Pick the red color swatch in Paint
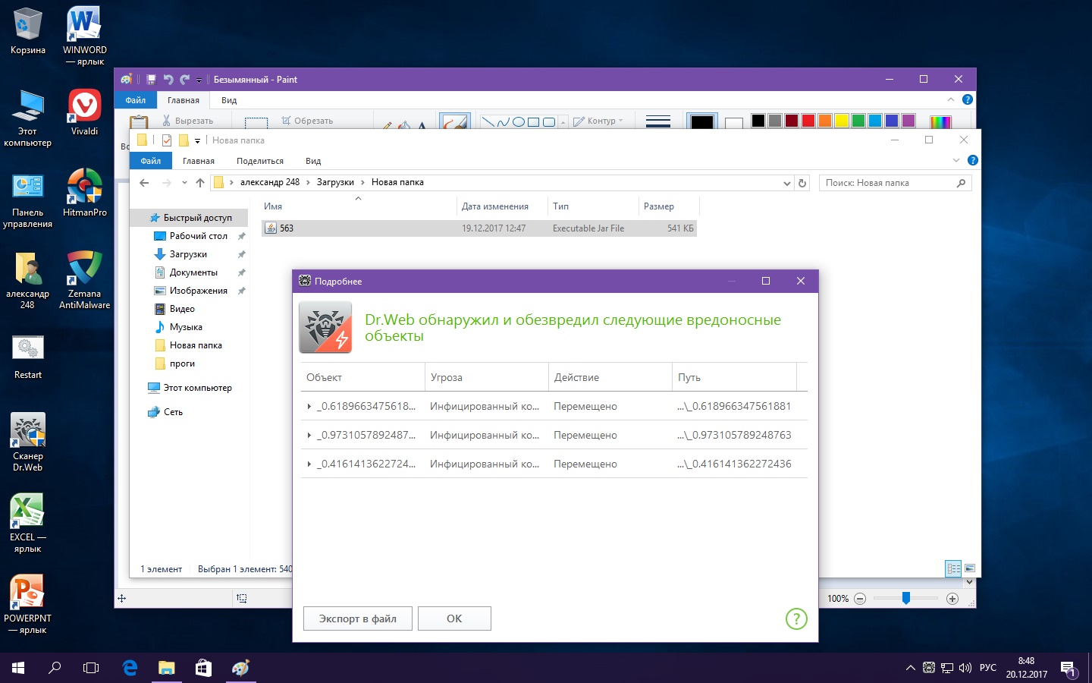Screen dimensions: 1092x683 coord(808,121)
